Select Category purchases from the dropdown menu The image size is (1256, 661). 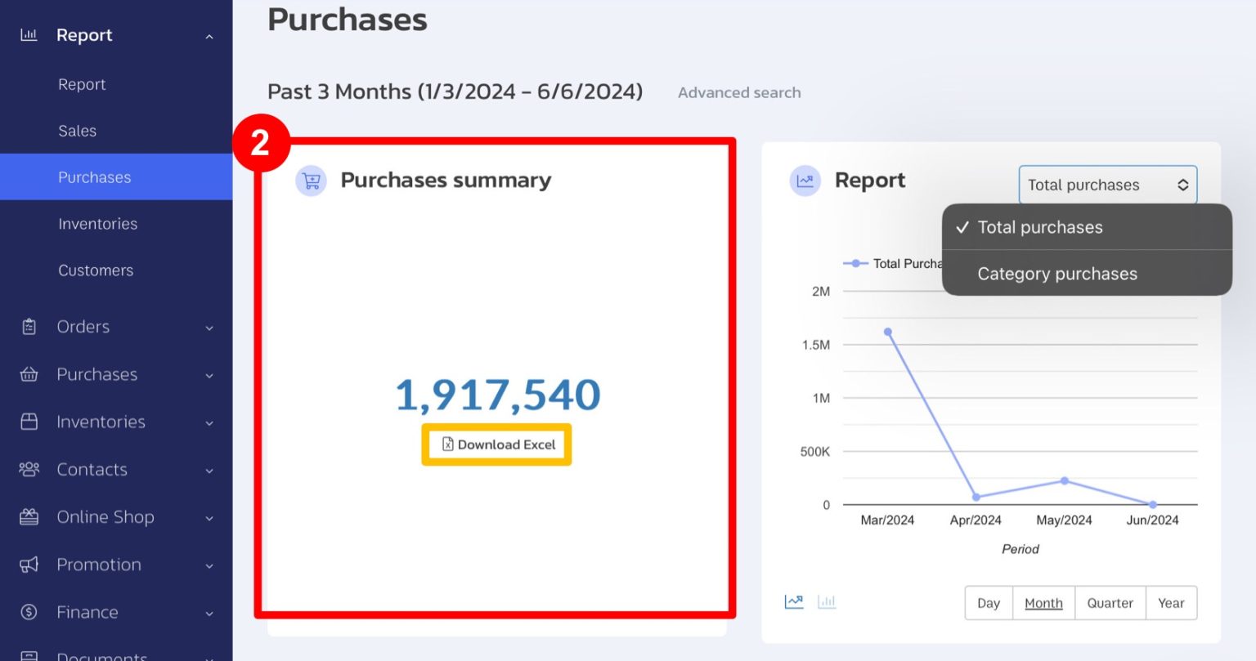(1057, 273)
